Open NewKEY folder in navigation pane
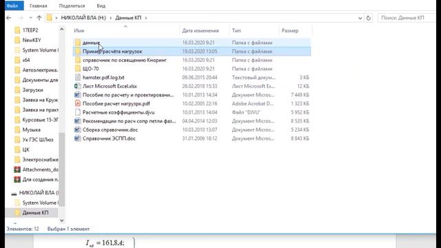 click(x=32, y=40)
